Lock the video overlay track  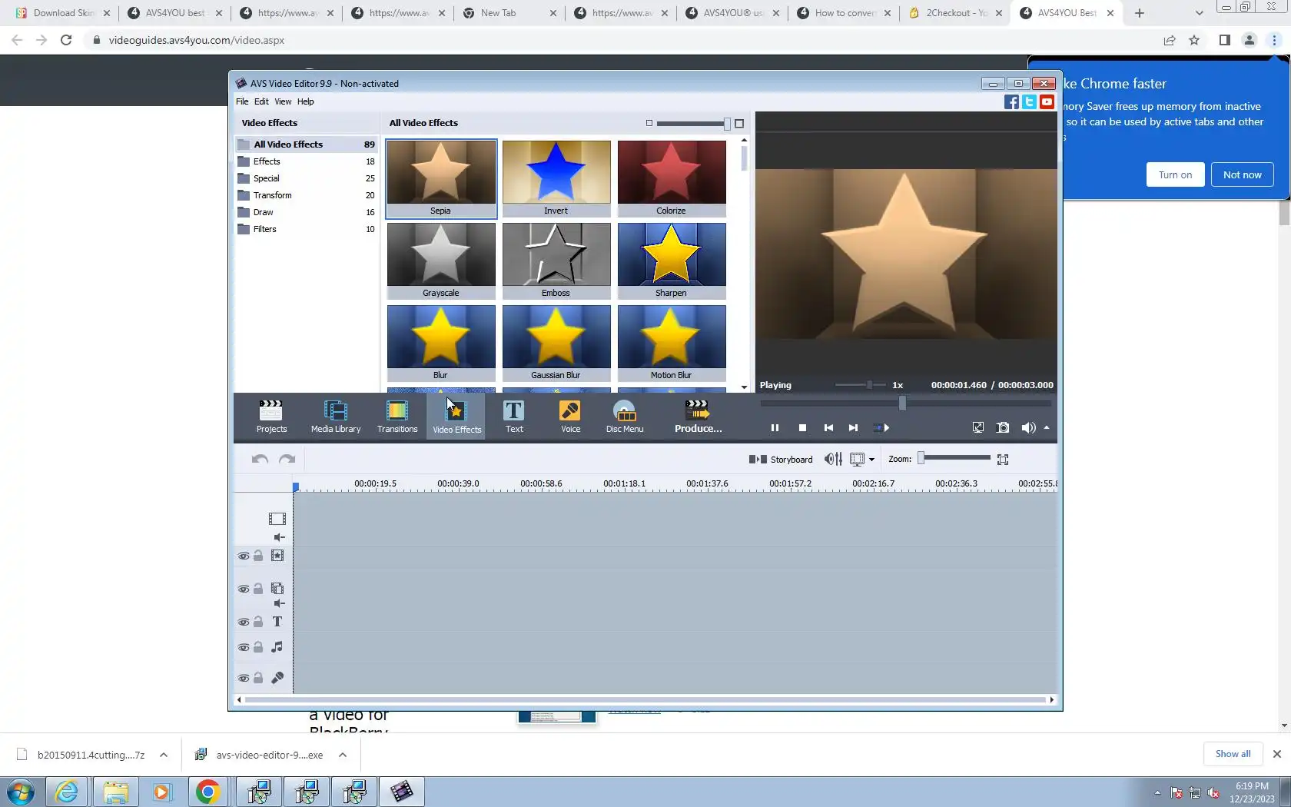click(x=259, y=589)
